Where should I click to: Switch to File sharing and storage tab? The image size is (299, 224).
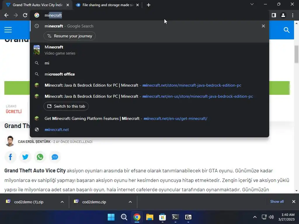click(x=107, y=5)
